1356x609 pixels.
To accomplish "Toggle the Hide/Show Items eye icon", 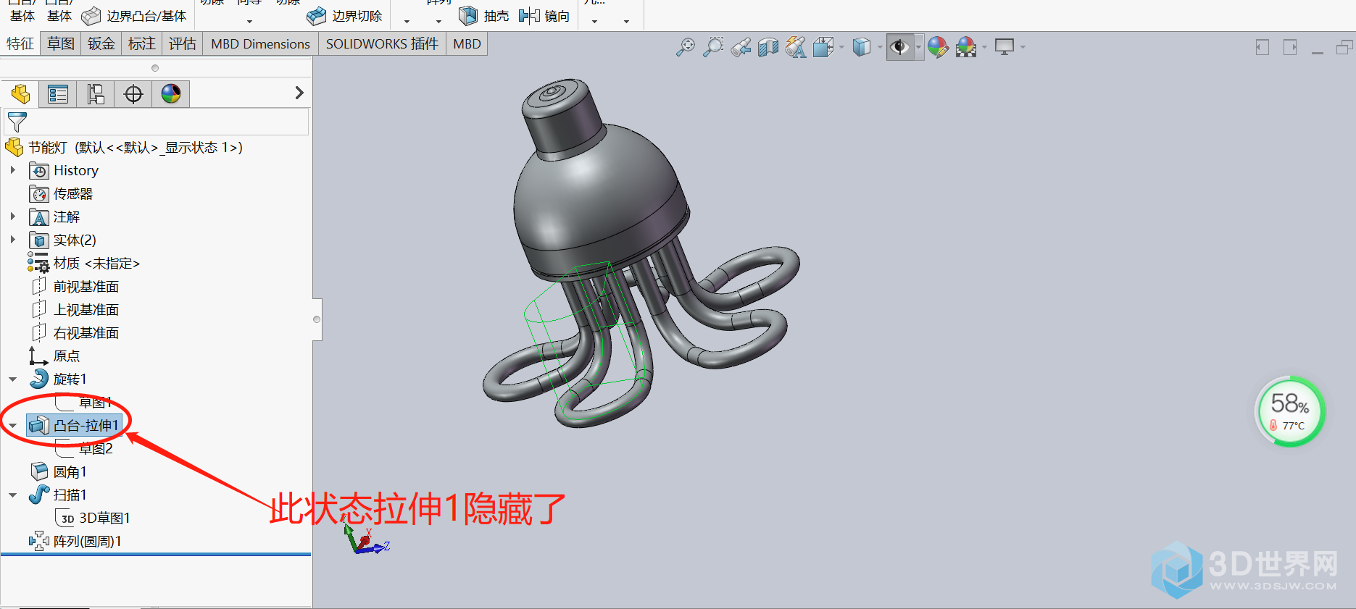I will [899, 48].
